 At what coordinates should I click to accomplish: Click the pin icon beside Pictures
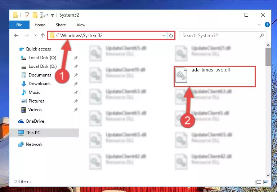coord(76,101)
